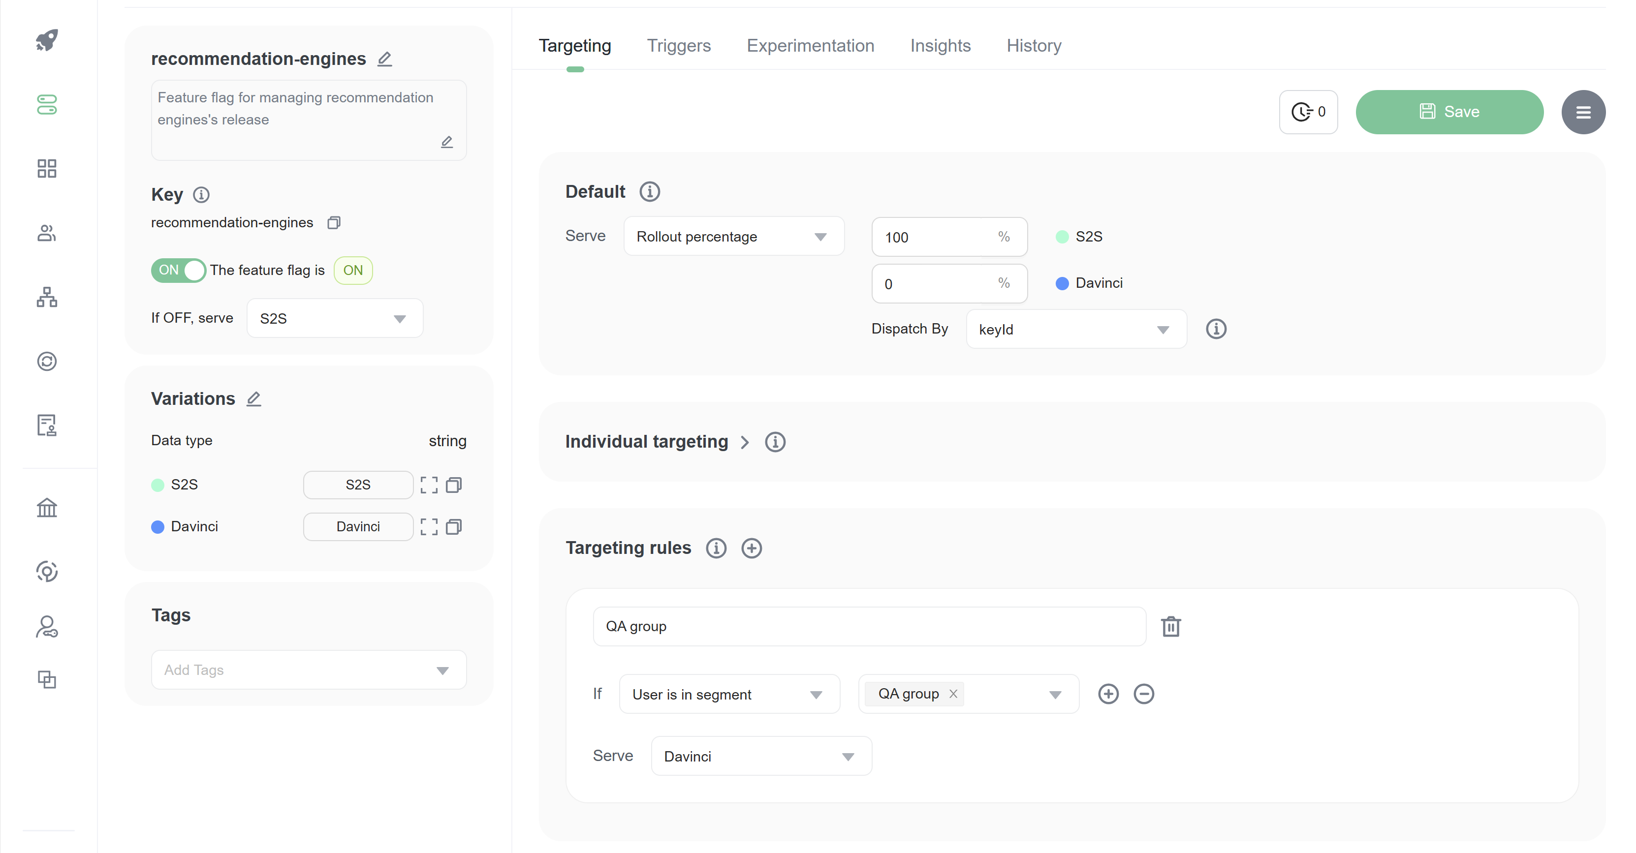1636x853 pixels.
Task: Edit the flag description text
Action: click(447, 142)
